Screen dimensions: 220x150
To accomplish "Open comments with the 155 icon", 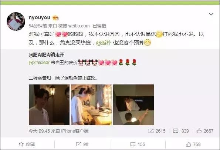I will coord(138,144).
